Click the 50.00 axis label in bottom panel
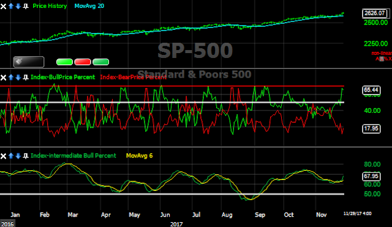392x227 pixels. [x=372, y=194]
